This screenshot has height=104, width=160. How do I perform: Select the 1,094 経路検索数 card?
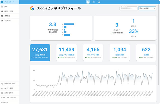pos(120,53)
